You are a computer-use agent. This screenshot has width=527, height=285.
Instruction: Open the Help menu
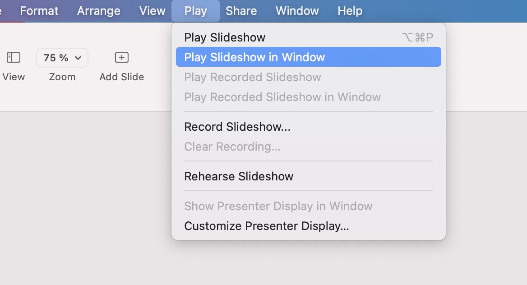tap(350, 11)
